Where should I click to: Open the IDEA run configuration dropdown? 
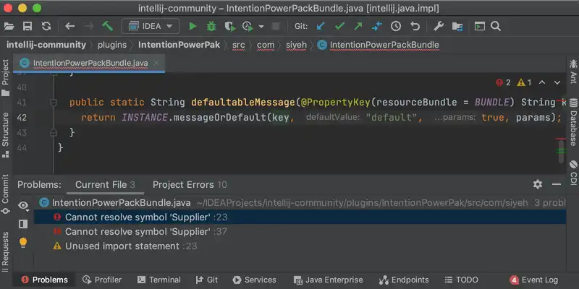[151, 26]
